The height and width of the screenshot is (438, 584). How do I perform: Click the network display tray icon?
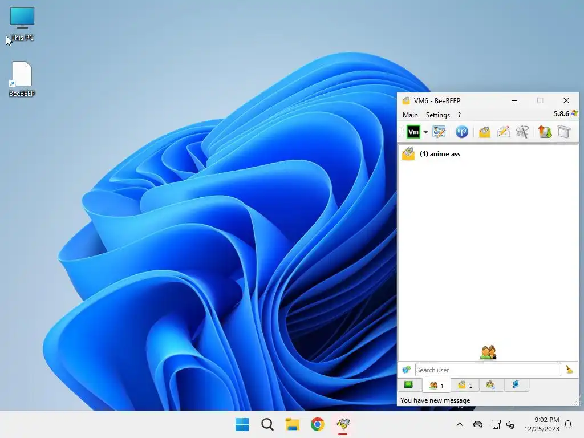tap(496, 424)
